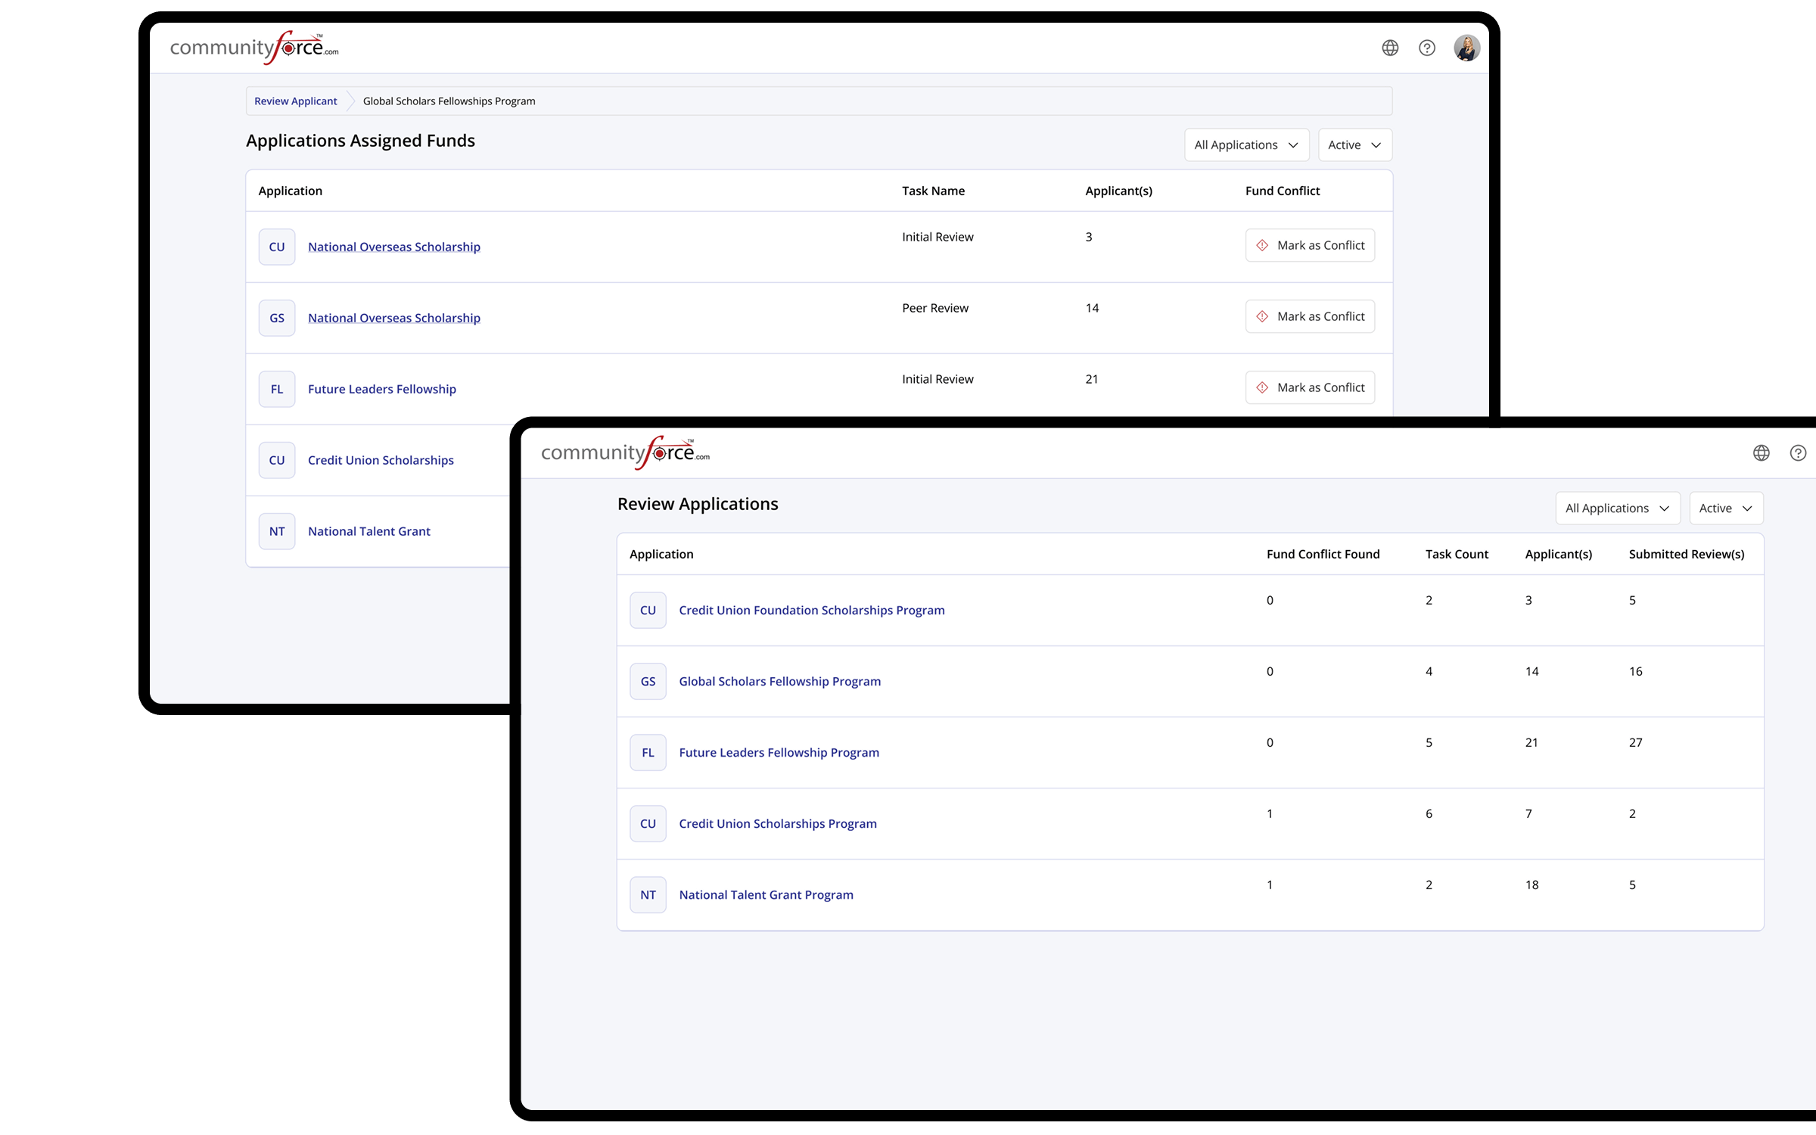Click help icon in Review Applications window
This screenshot has width=1816, height=1135.
1798,452
